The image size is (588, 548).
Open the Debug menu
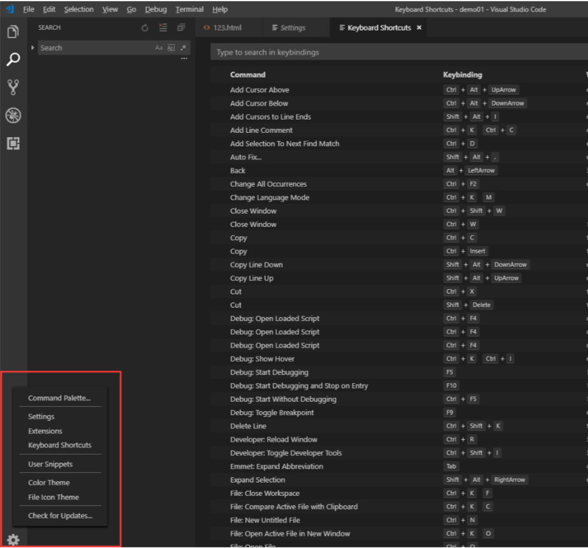[156, 10]
